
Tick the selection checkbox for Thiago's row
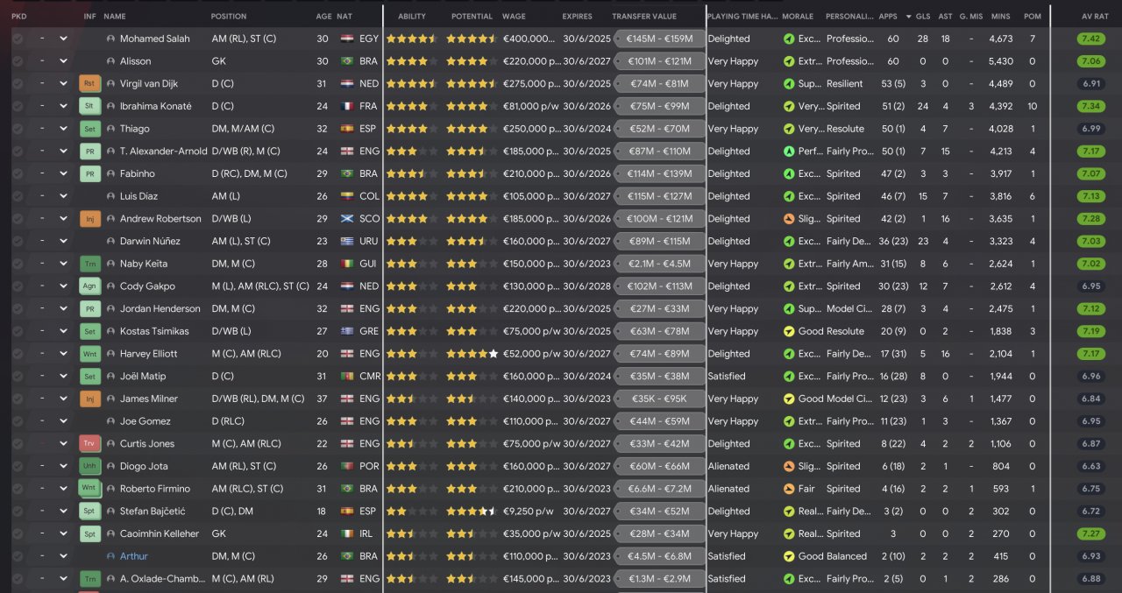point(18,129)
